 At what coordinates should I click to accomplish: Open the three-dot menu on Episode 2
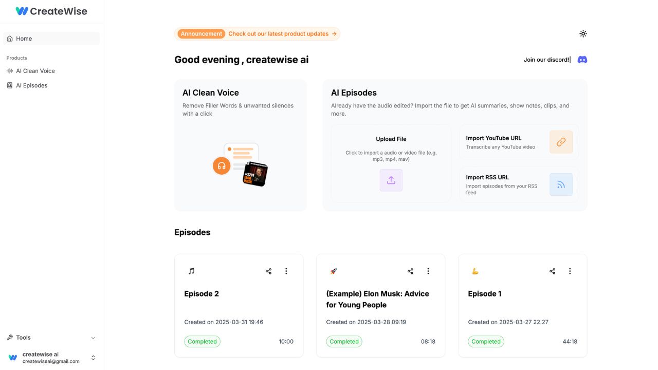(286, 271)
